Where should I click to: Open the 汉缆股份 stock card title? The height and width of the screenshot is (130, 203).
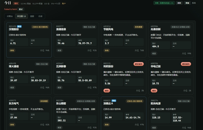tap(14, 29)
